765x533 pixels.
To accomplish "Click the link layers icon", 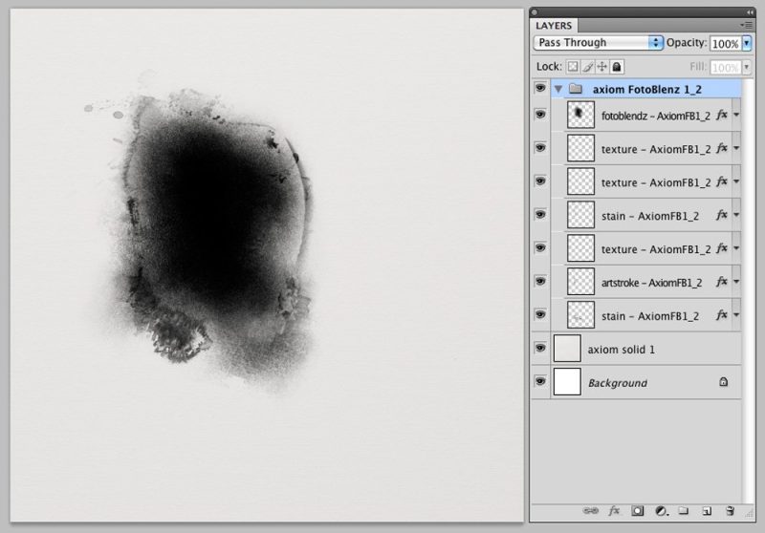I will 590,511.
